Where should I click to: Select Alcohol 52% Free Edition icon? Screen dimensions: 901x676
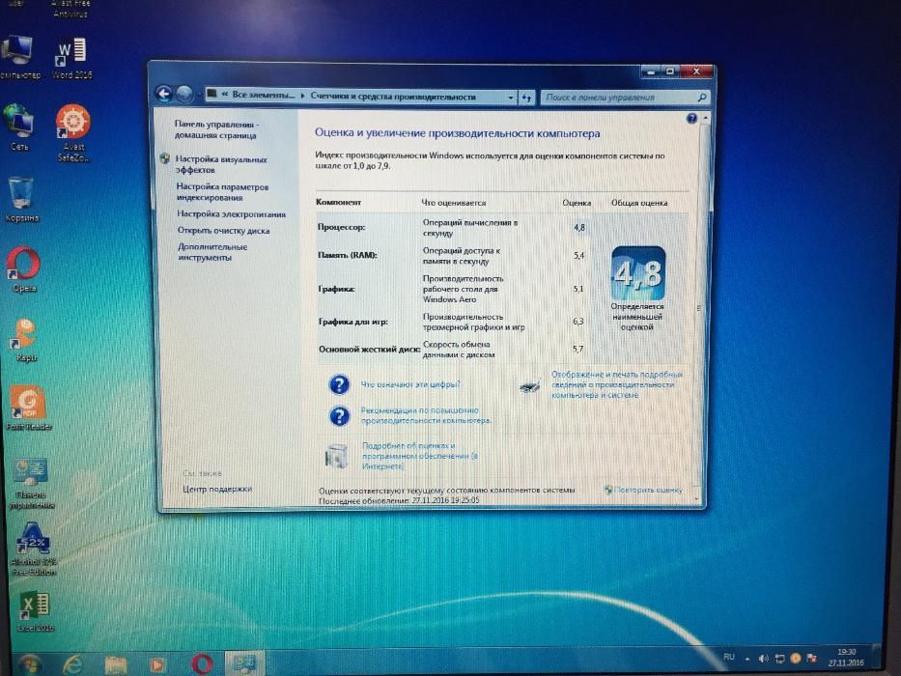tap(34, 549)
